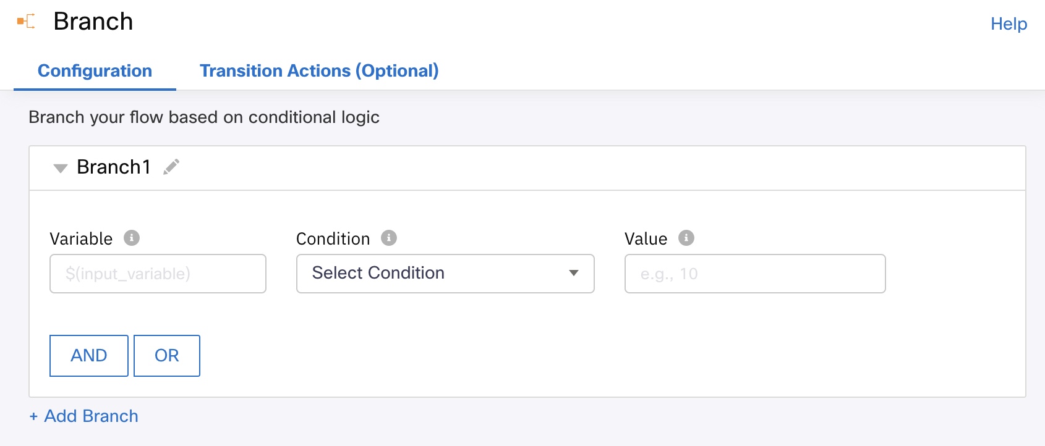Switch to the Configuration tab
Screen dimensions: 1045x446
pos(95,71)
